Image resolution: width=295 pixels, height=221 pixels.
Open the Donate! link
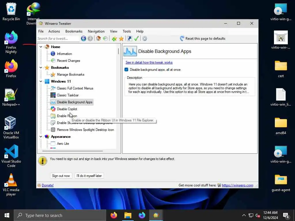click(x=48, y=185)
